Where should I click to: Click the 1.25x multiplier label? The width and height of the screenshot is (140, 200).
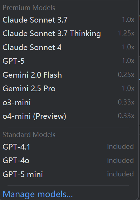[126, 33]
